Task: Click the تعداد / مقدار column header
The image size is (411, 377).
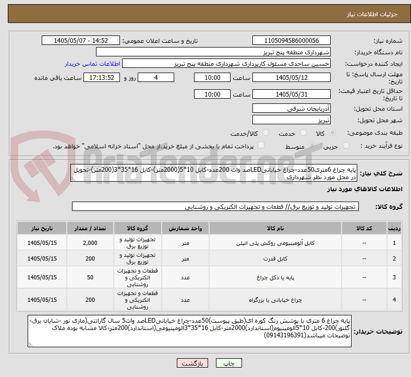Action: tap(90, 228)
